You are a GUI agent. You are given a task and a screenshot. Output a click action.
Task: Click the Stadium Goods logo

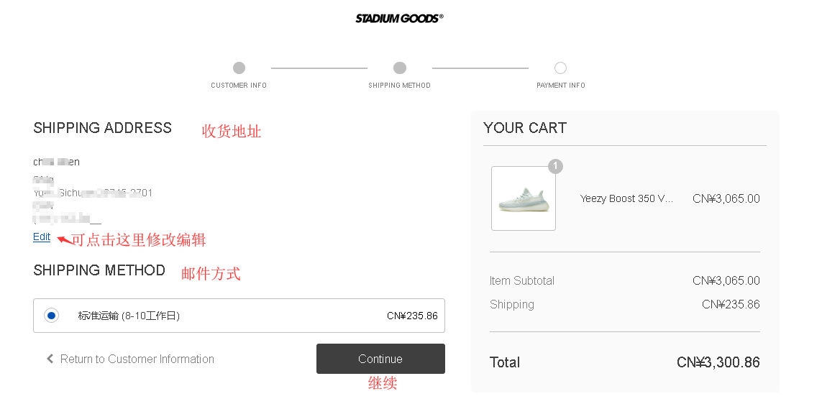tap(399, 19)
